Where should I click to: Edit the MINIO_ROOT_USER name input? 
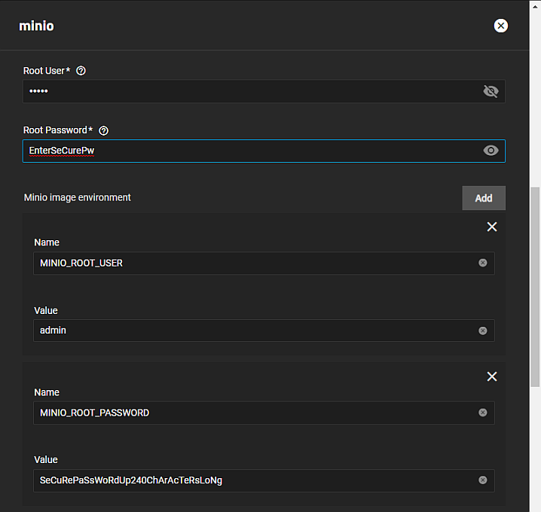249,263
